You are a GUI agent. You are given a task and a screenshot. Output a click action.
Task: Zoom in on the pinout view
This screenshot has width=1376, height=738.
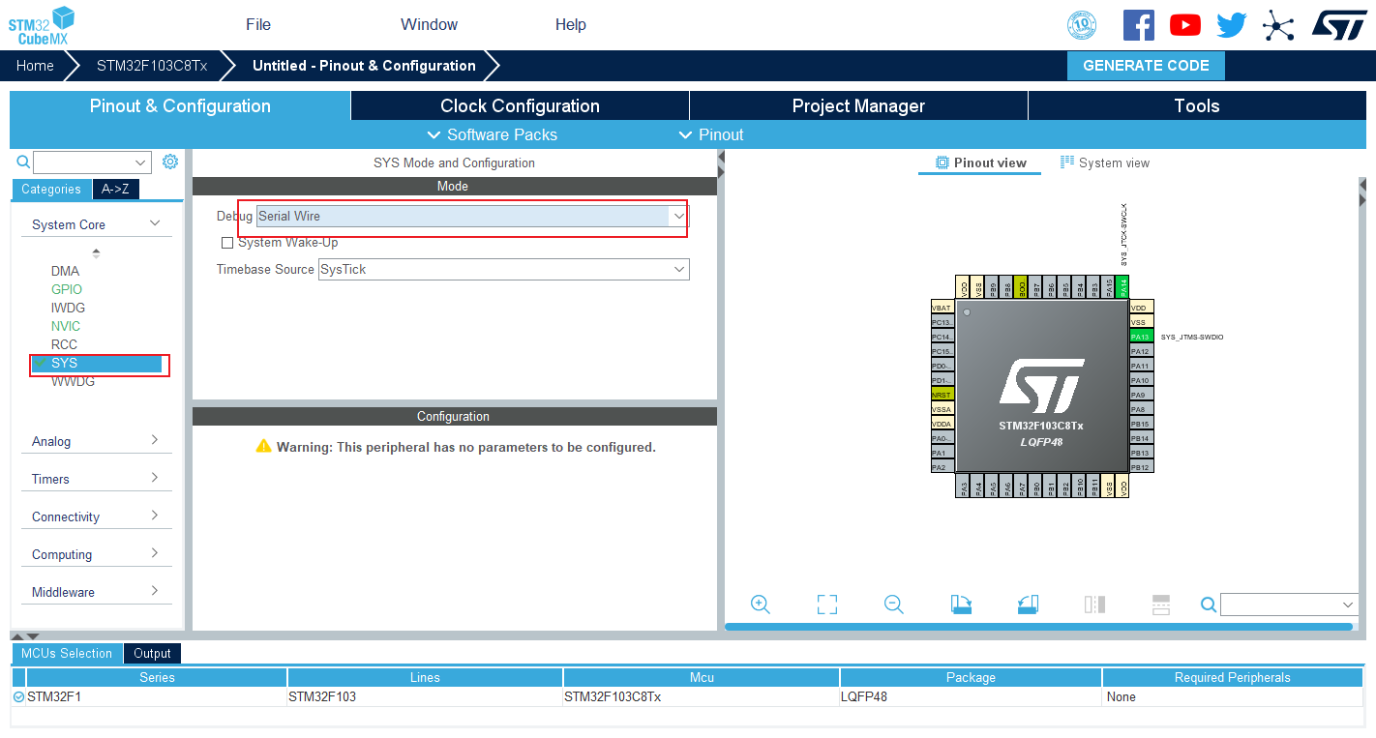pos(761,604)
